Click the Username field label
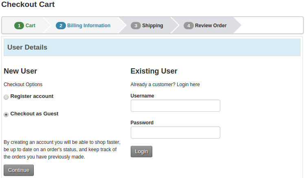This screenshot has height=178, width=305. tap(142, 96)
